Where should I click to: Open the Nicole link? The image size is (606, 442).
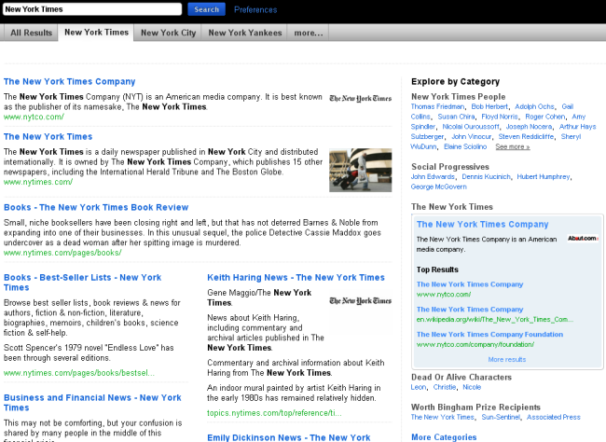472,387
